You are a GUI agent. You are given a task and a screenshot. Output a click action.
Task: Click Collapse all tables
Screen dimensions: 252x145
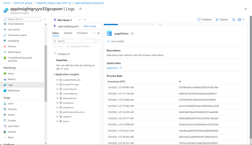click(x=62, y=54)
